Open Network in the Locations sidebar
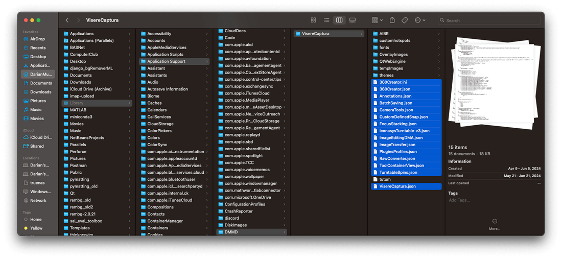The width and height of the screenshot is (562, 259). (38, 200)
